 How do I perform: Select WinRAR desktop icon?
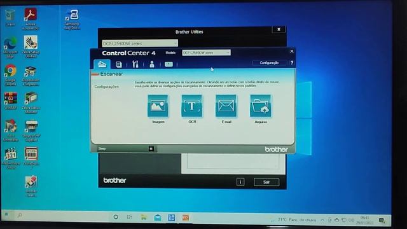[10, 101]
